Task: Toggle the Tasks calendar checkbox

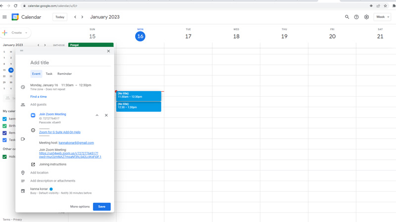Action: (x=4, y=140)
